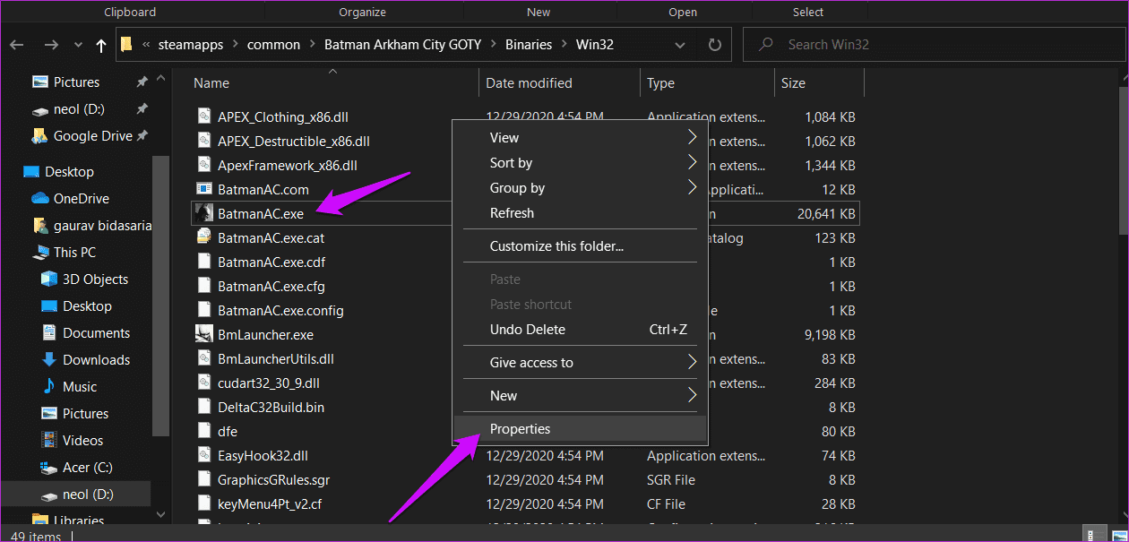Open the New submenu
Image resolution: width=1129 pixels, height=542 pixels.
(x=581, y=396)
